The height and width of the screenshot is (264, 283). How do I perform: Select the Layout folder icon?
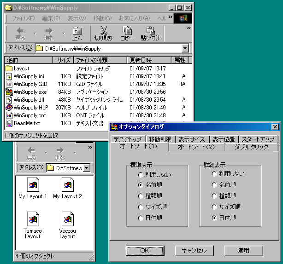(x=9, y=69)
